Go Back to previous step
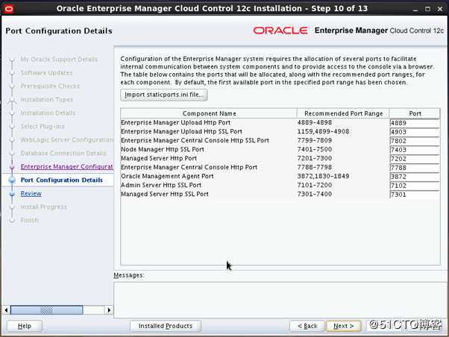This screenshot has height=337, width=449. tap(307, 326)
